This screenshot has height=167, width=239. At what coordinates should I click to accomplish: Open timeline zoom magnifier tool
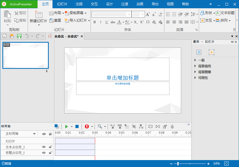[100, 126]
